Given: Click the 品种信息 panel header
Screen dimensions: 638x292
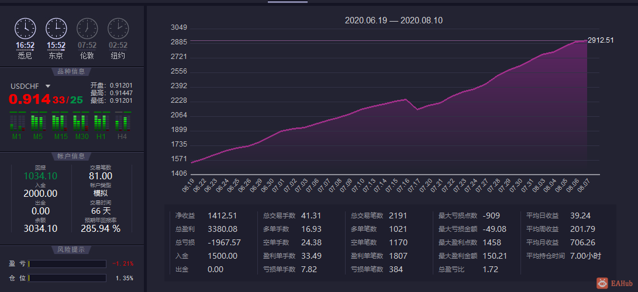Looking at the screenshot, I should [x=71, y=71].
